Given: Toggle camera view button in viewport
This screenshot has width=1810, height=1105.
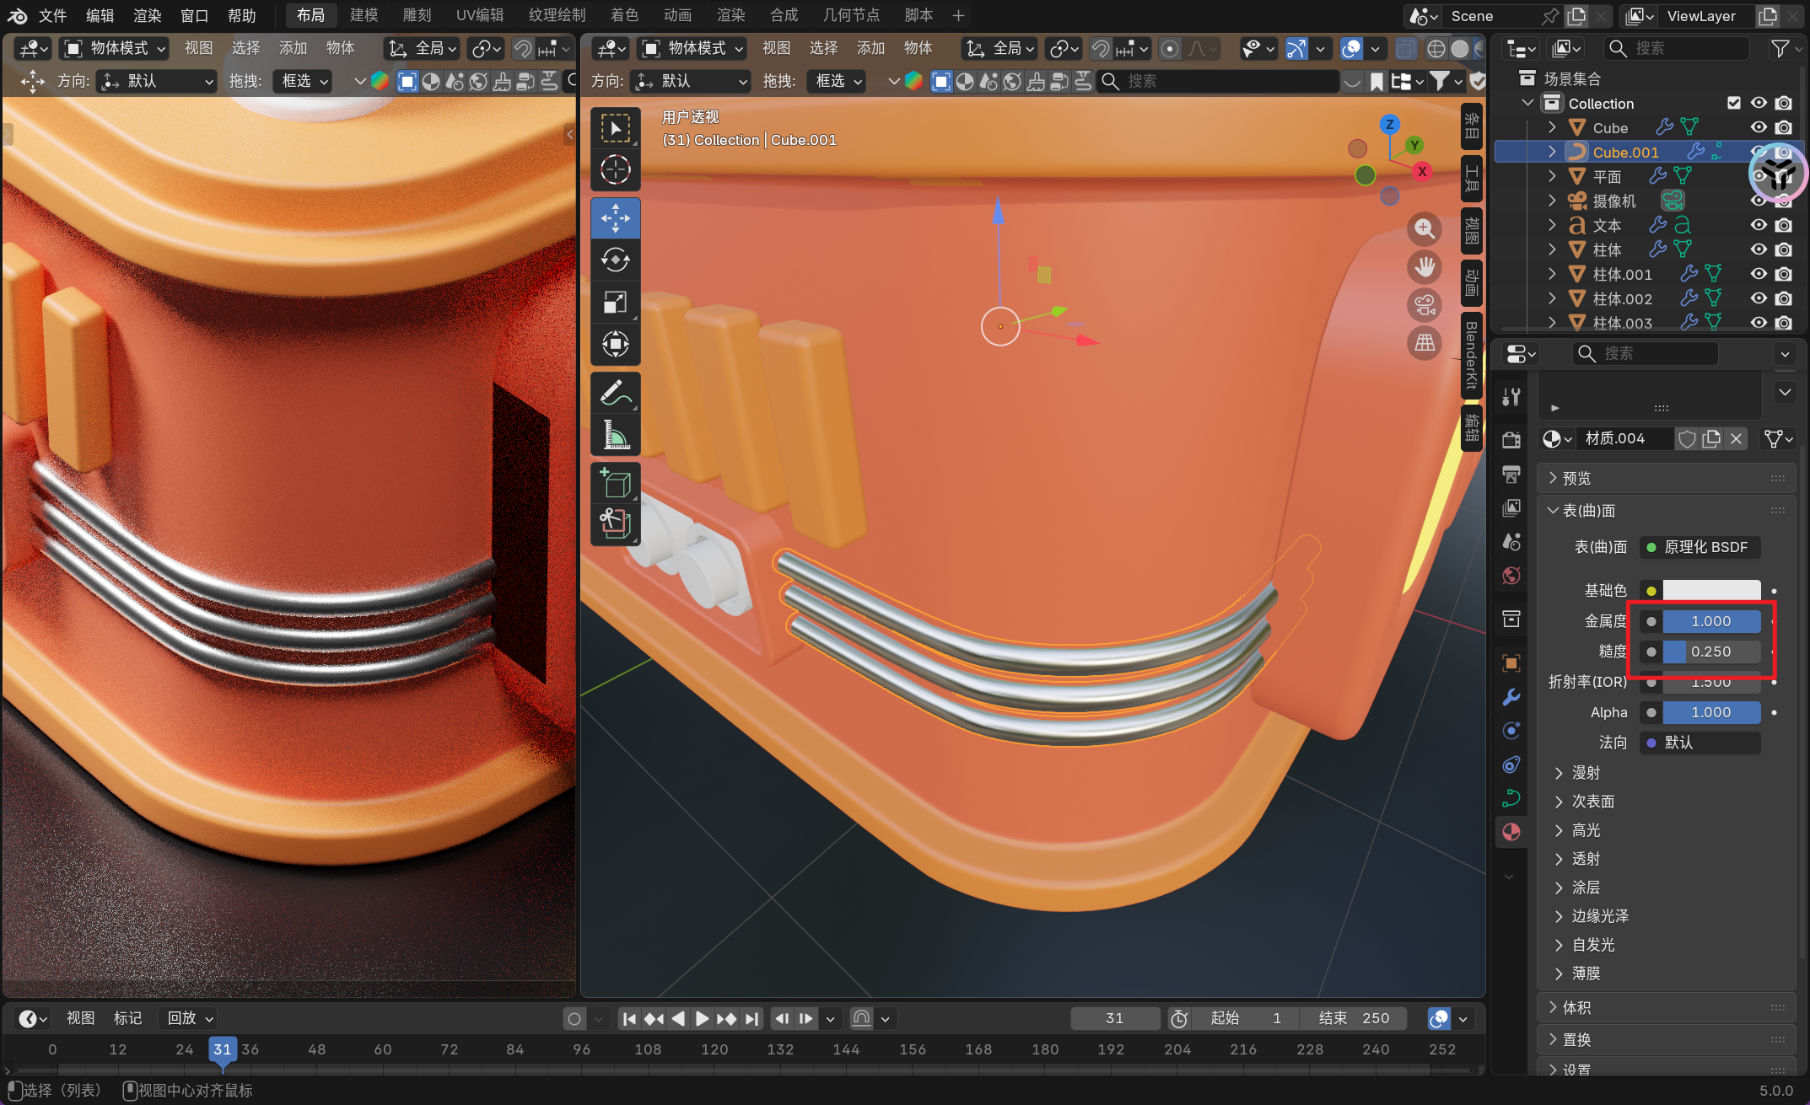Looking at the screenshot, I should click(1425, 304).
